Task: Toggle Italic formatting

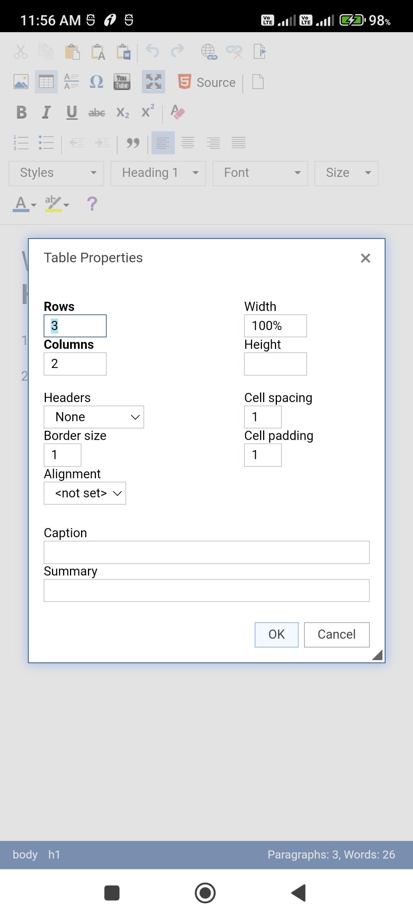Action: click(x=46, y=112)
